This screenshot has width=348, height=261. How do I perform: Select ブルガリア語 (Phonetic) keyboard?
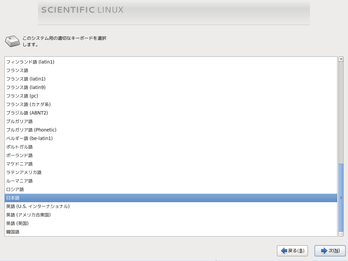click(x=171, y=130)
